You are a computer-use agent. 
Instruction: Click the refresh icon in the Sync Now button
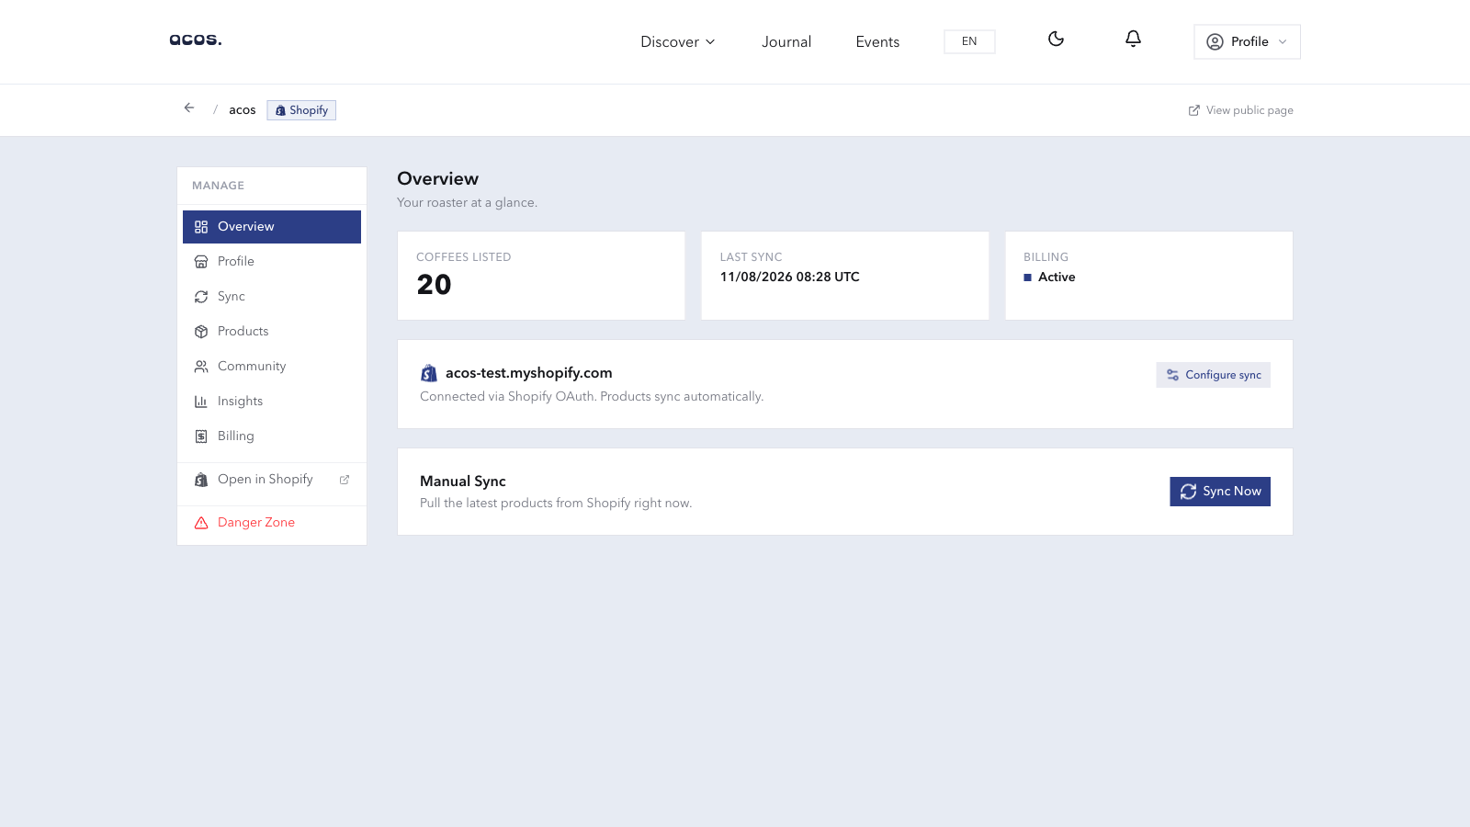1188,492
